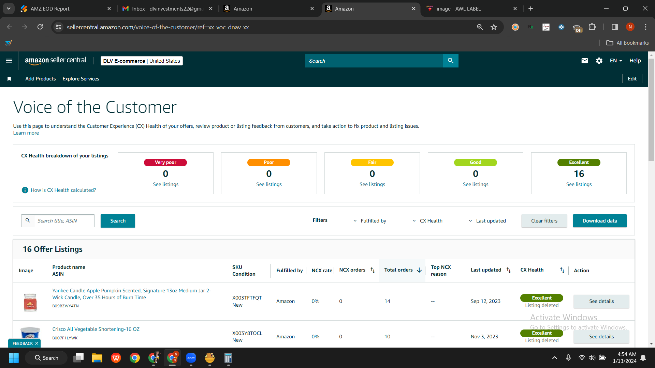Open How is CX Health calculated link
The image size is (655, 368).
63,190
